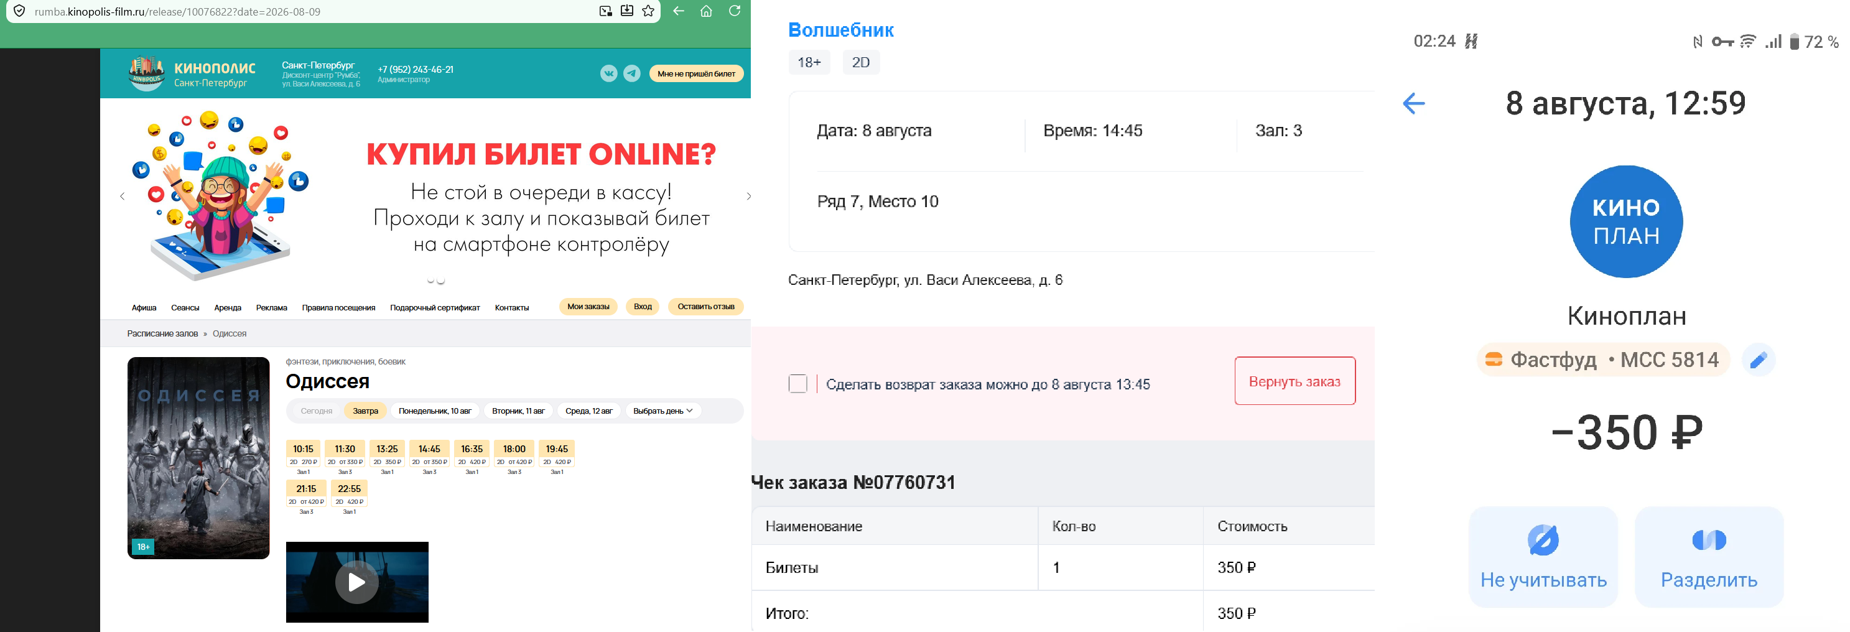Open Подарочный сертификат menu item
Viewport: 1850px width, 632px height.
[435, 307]
